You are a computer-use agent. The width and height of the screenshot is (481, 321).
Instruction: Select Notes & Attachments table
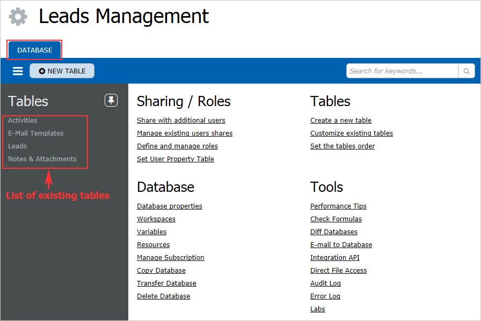pyautogui.click(x=42, y=159)
